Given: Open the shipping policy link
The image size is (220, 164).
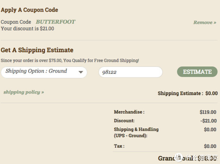Looking at the screenshot, I should tap(24, 92).
